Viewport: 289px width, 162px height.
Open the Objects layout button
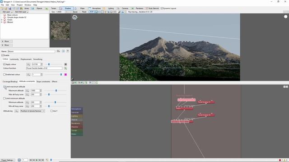pos(37,9)
